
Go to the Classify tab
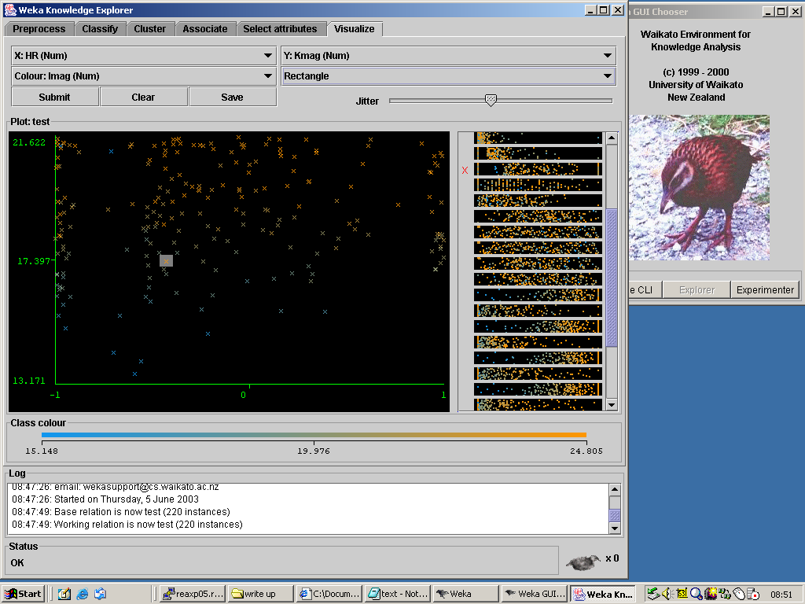(x=100, y=29)
